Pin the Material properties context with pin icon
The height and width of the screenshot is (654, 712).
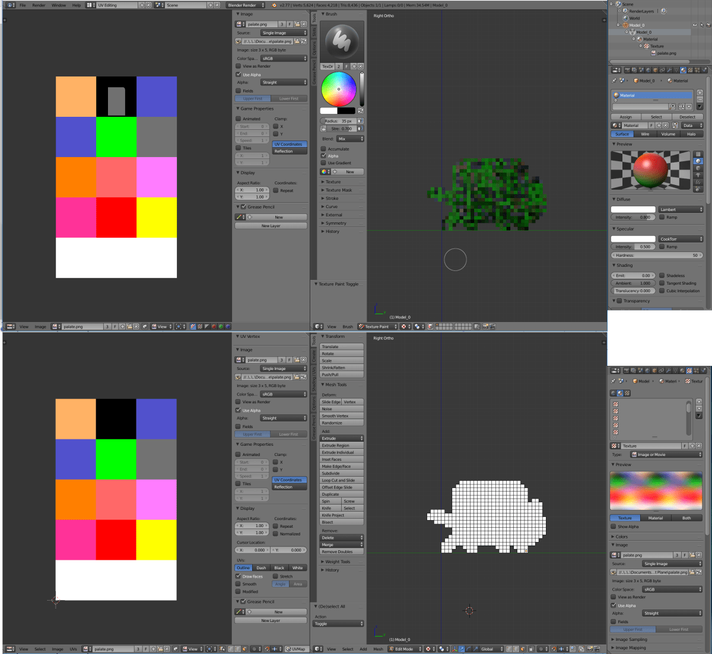(x=614, y=81)
